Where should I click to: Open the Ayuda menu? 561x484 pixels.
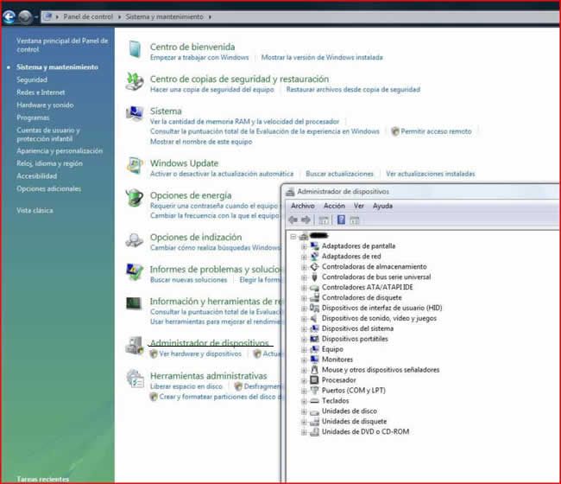point(382,206)
